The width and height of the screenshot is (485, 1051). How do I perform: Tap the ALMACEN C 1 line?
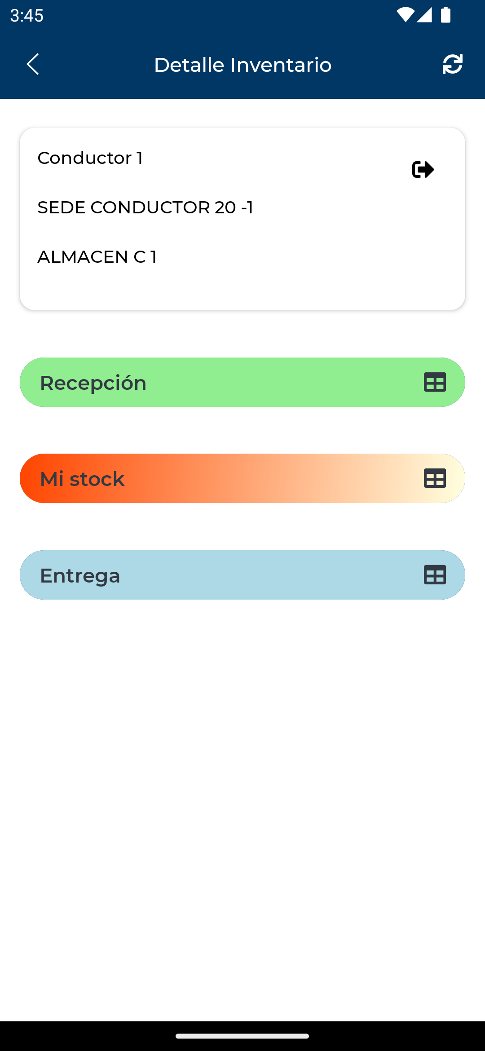click(97, 257)
